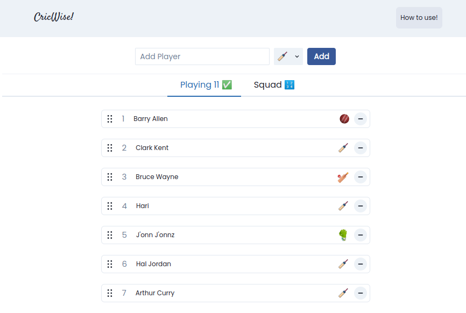Click the all-rounder icon for Bruce Wayne
Viewport: 466px width, 313px height.
pyautogui.click(x=343, y=177)
